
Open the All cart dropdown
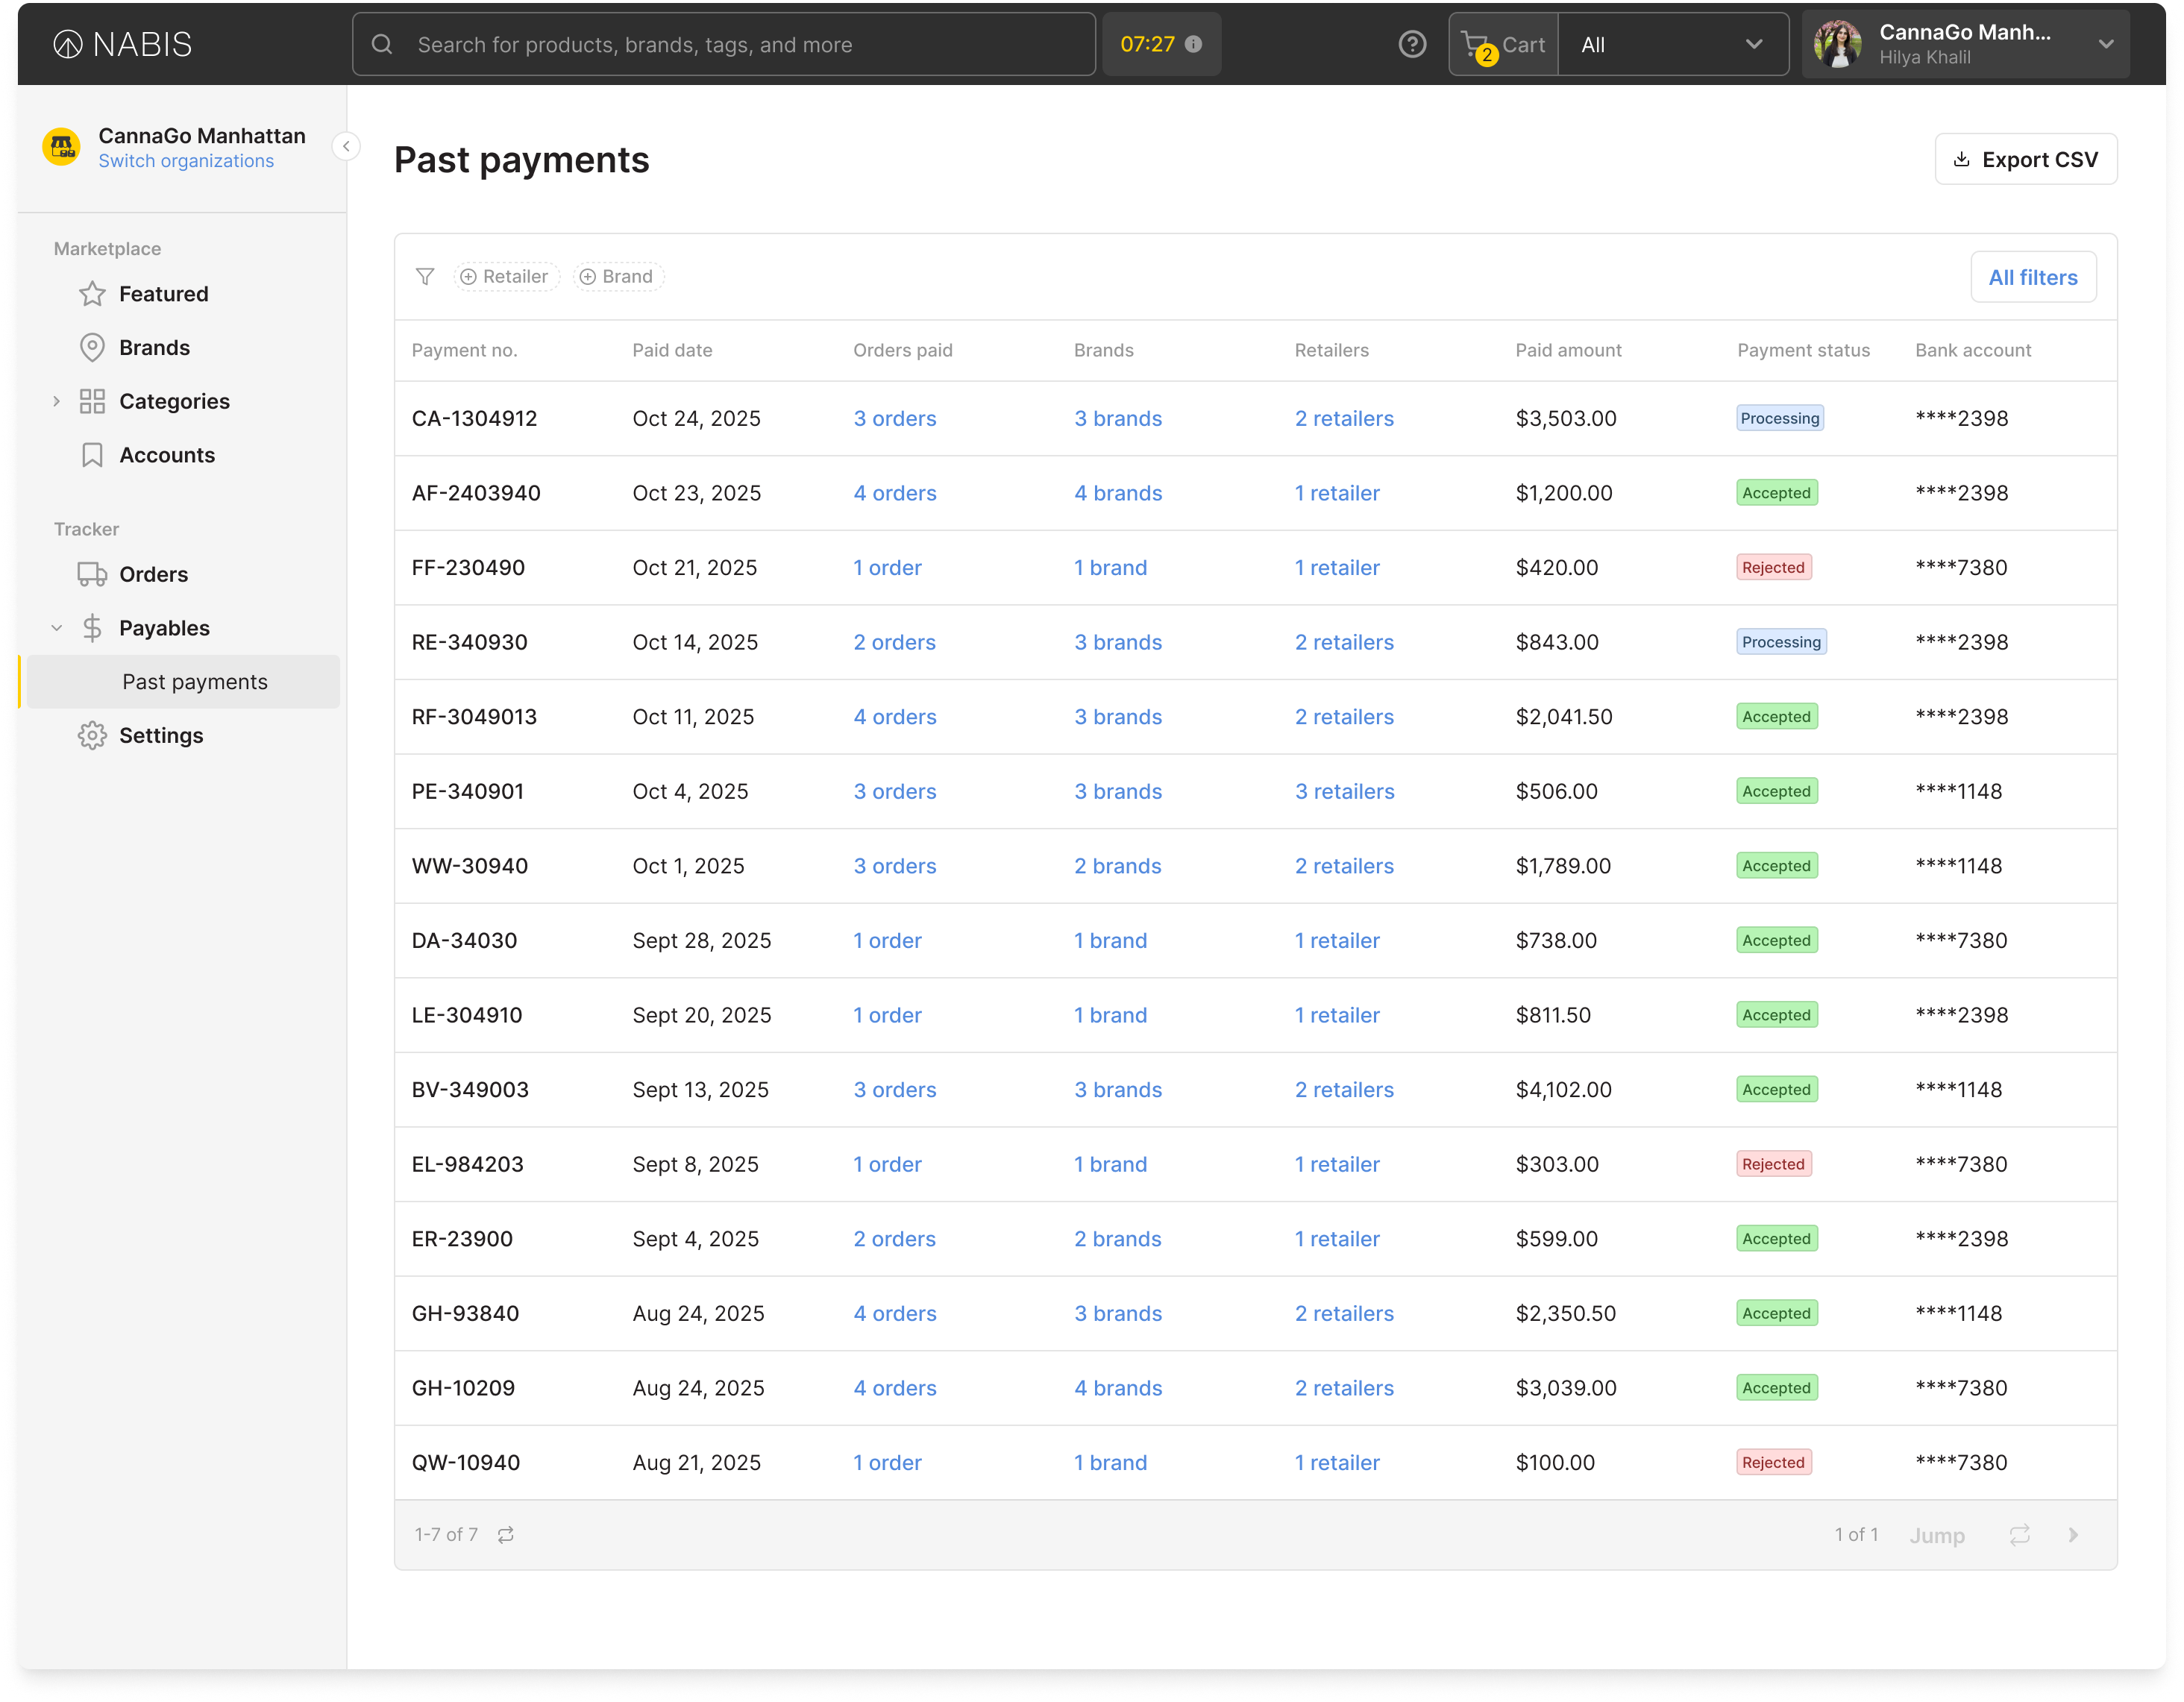coord(1672,44)
